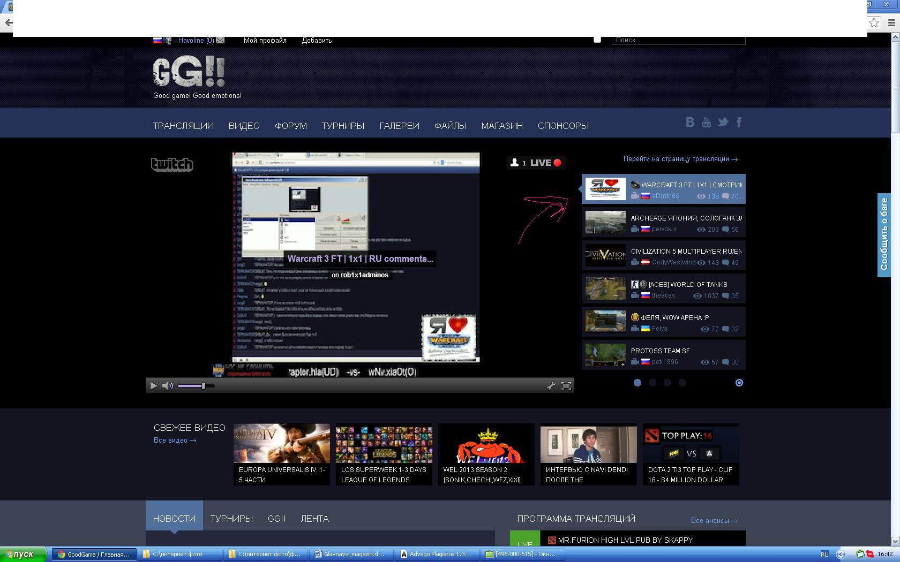
Task: Open the ТРАНСЛЯЦИИ menu item
Action: pyautogui.click(x=183, y=126)
